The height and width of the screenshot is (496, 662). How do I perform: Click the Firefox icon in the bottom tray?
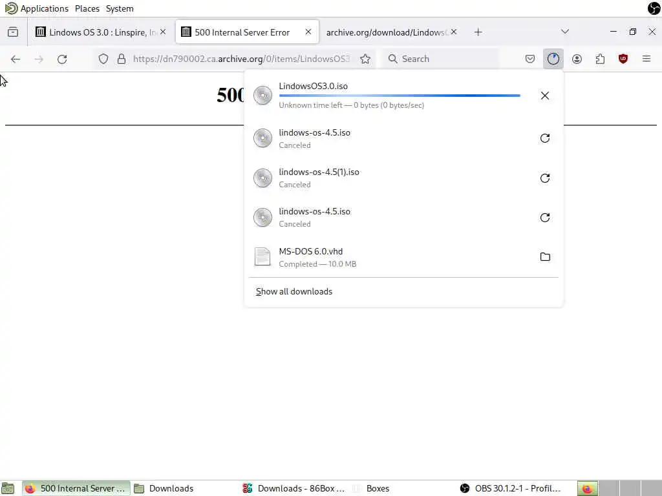pyautogui.click(x=587, y=489)
